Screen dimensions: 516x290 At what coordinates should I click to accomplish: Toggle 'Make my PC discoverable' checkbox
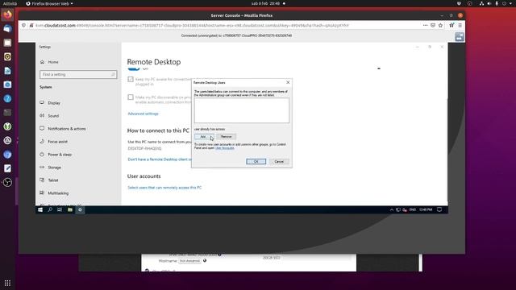click(x=131, y=97)
